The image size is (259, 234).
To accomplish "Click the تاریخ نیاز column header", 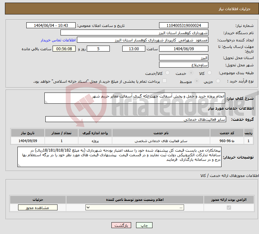I will coord(28,133).
